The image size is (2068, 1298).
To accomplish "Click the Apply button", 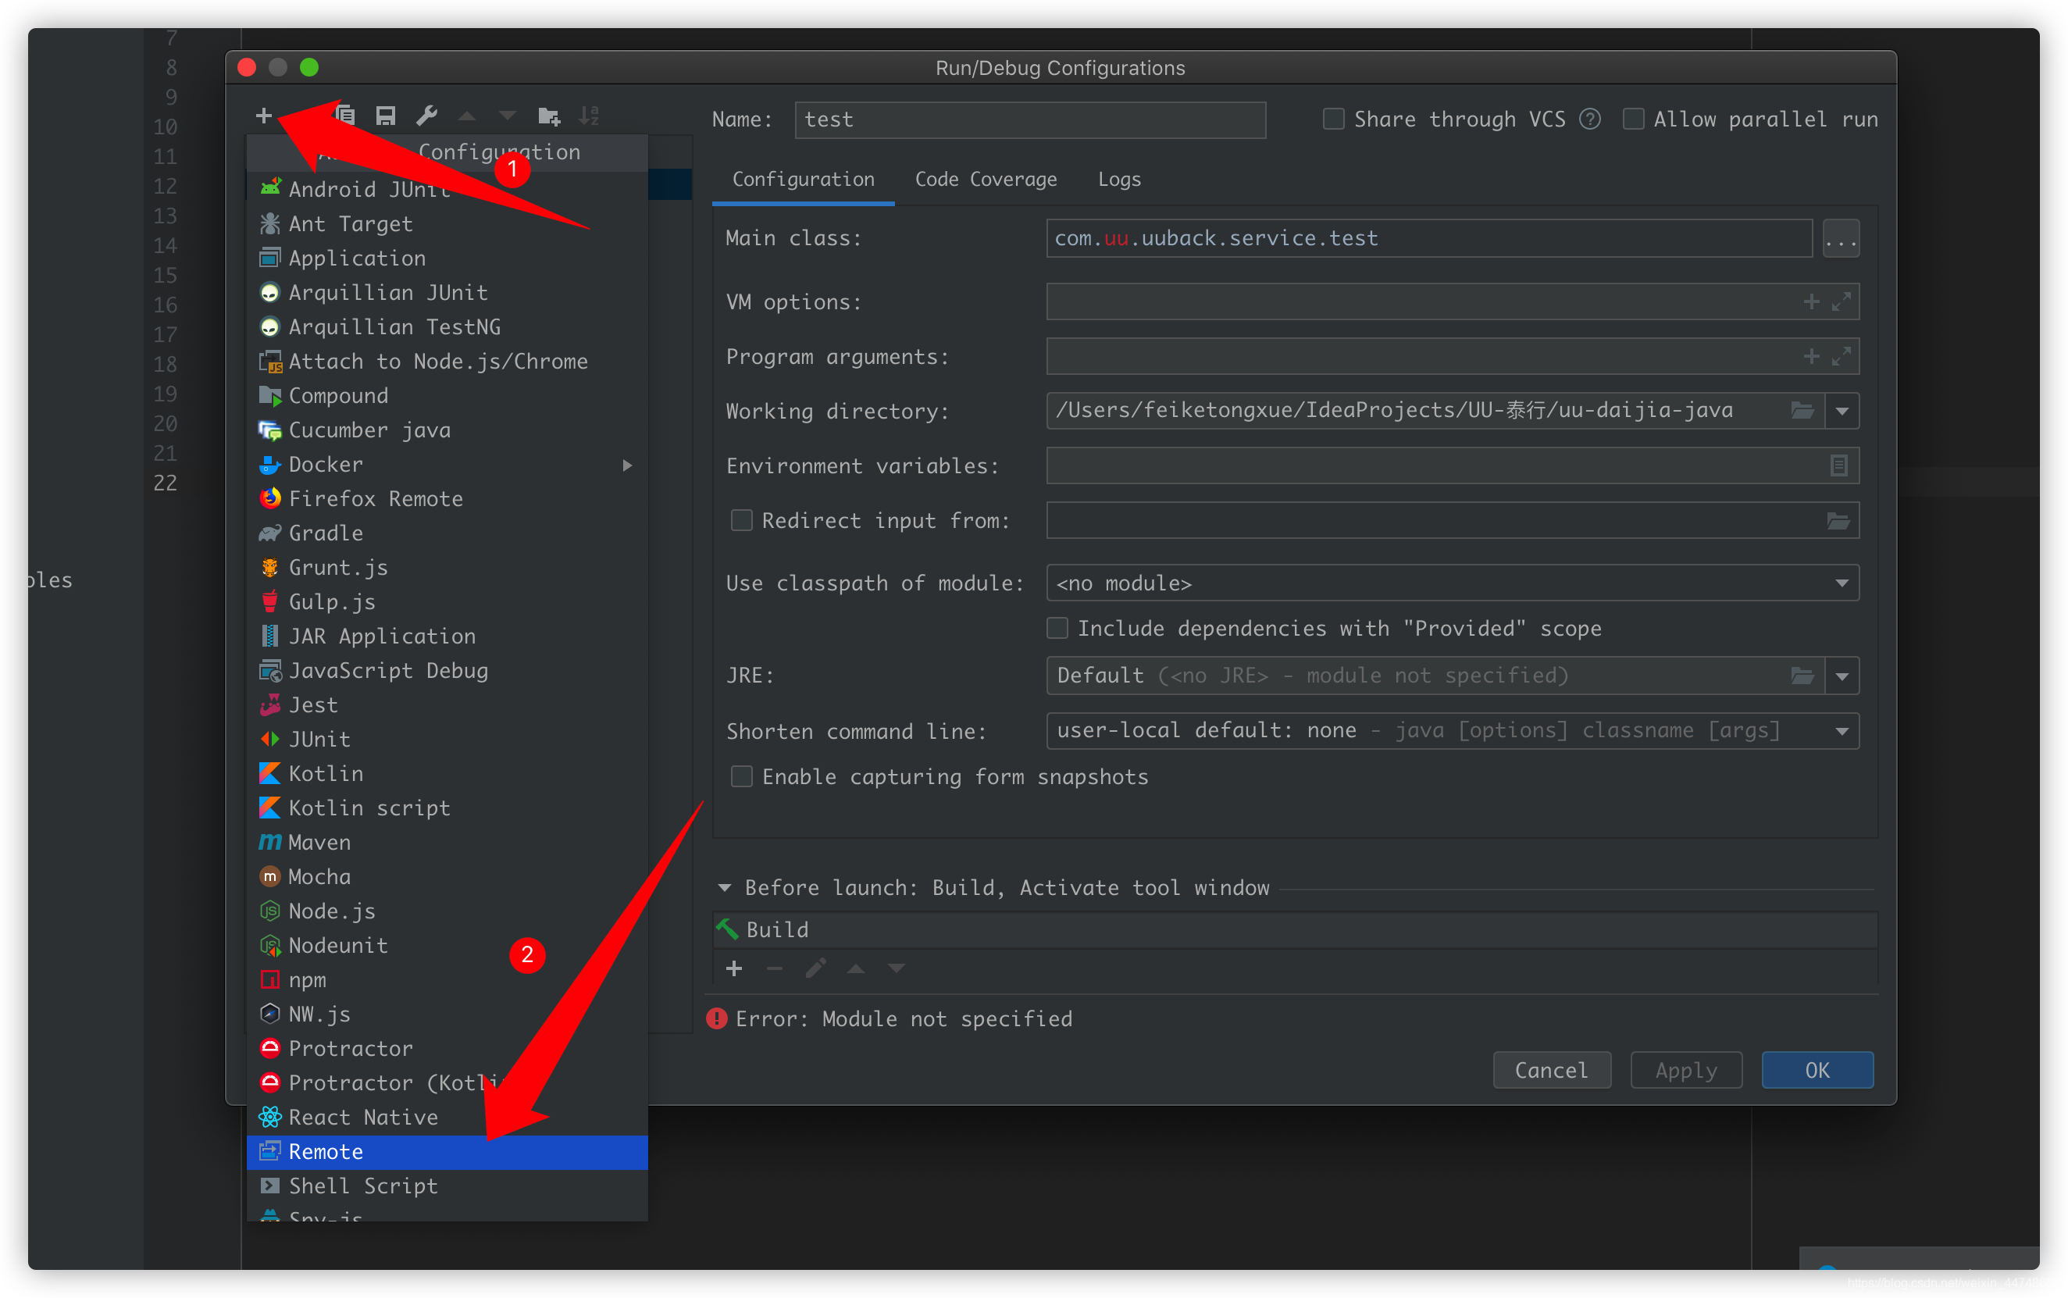I will tap(1686, 1071).
